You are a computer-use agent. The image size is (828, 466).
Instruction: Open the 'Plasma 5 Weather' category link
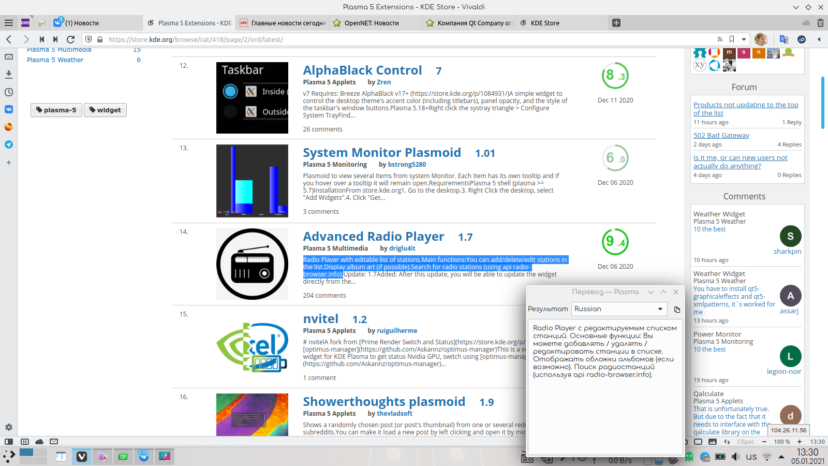(55, 60)
